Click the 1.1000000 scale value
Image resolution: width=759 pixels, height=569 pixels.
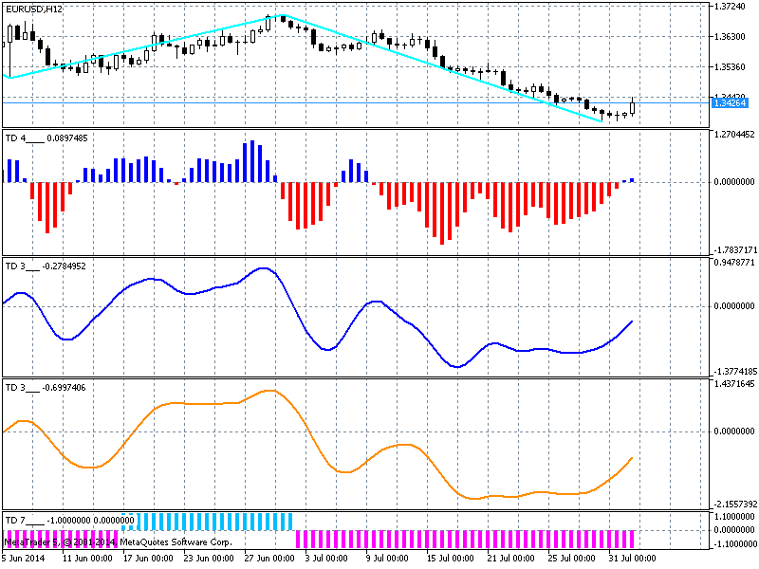(x=733, y=517)
